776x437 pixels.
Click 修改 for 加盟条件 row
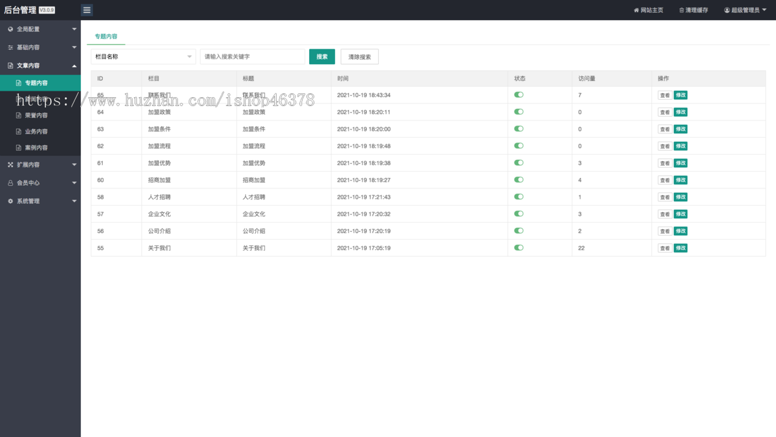click(680, 129)
